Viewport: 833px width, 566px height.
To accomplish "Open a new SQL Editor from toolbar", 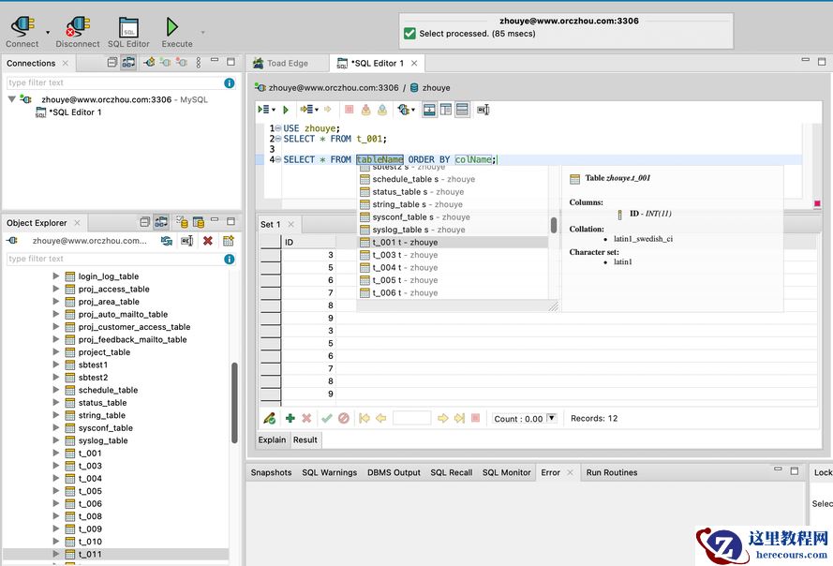I will click(128, 27).
